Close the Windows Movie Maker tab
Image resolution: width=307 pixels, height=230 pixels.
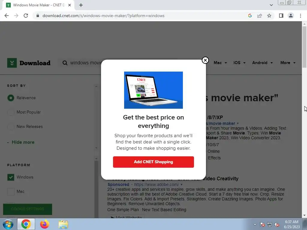click(x=70, y=5)
